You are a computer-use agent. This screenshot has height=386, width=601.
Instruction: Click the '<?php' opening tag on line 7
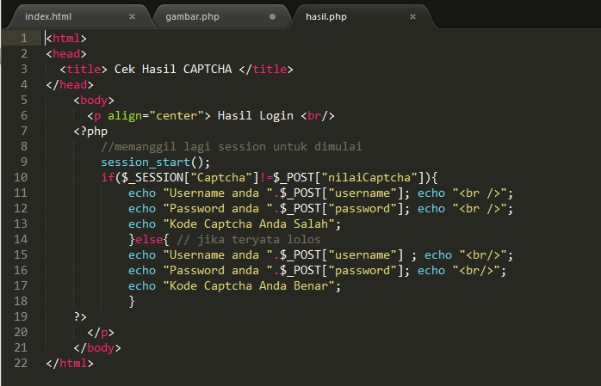(90, 132)
